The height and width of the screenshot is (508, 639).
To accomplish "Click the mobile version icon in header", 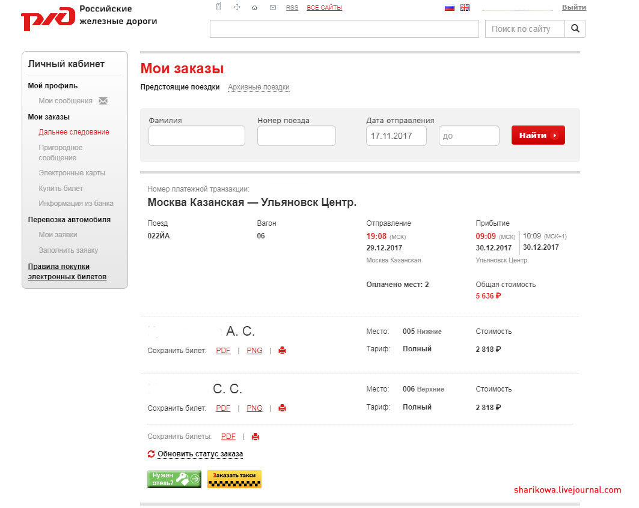I will click(218, 7).
